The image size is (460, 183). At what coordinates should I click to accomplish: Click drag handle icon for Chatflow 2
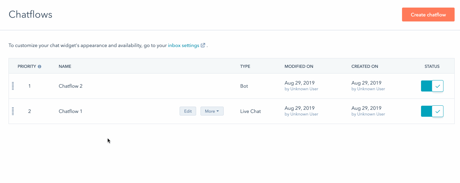click(x=13, y=86)
